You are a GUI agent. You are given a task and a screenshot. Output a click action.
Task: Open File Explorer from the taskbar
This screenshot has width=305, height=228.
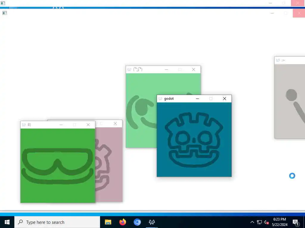pyautogui.click(x=108, y=222)
